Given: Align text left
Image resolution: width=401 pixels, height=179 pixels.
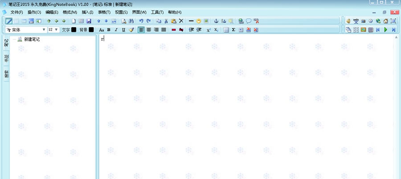Looking at the screenshot, I should pos(141,30).
